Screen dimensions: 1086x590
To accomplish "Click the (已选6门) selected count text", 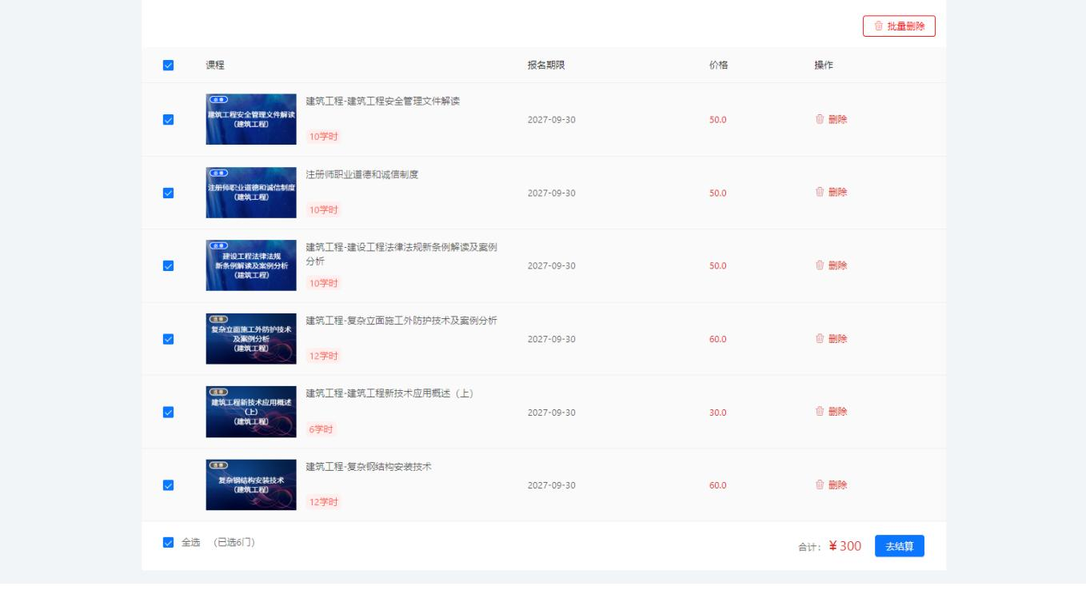I will point(234,543).
